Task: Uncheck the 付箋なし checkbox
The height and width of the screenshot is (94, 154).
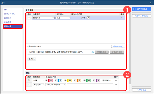Action: click(x=104, y=81)
